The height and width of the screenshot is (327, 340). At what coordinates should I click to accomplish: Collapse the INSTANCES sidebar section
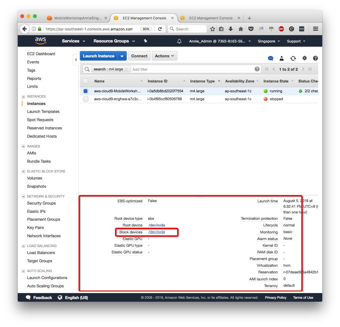[23, 96]
